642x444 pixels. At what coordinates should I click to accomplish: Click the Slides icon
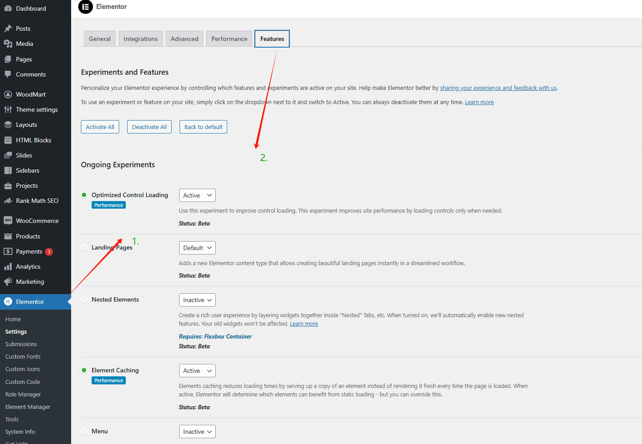(x=8, y=155)
